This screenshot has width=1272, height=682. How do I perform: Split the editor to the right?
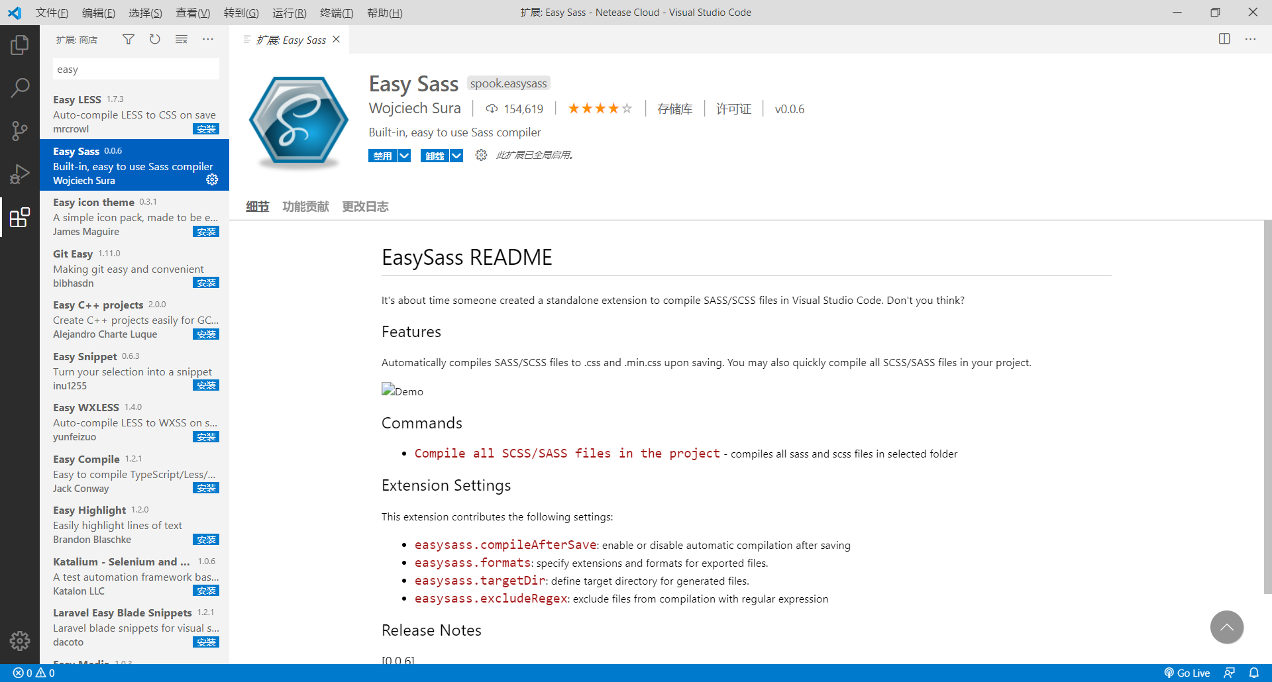[x=1224, y=39]
